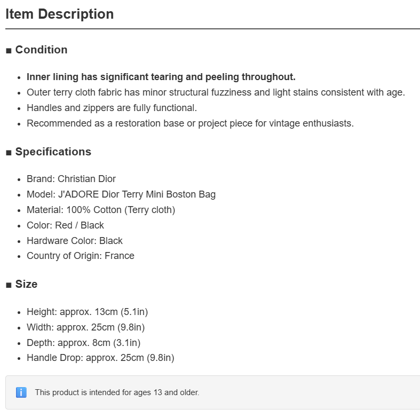Click the blue info icon
Screen dimensions: 420x417
[x=21, y=392]
